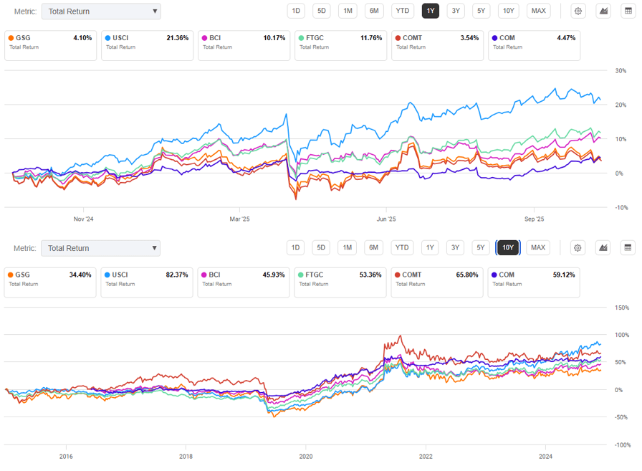Switch bottom chart to MAX range
Viewport: 642px width, 471px height.
coord(538,248)
